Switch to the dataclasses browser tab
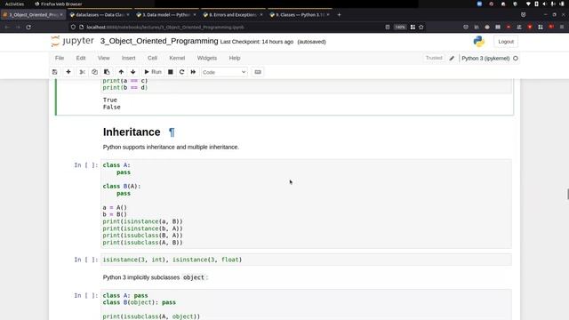The width and height of the screenshot is (569, 320). pos(100,14)
